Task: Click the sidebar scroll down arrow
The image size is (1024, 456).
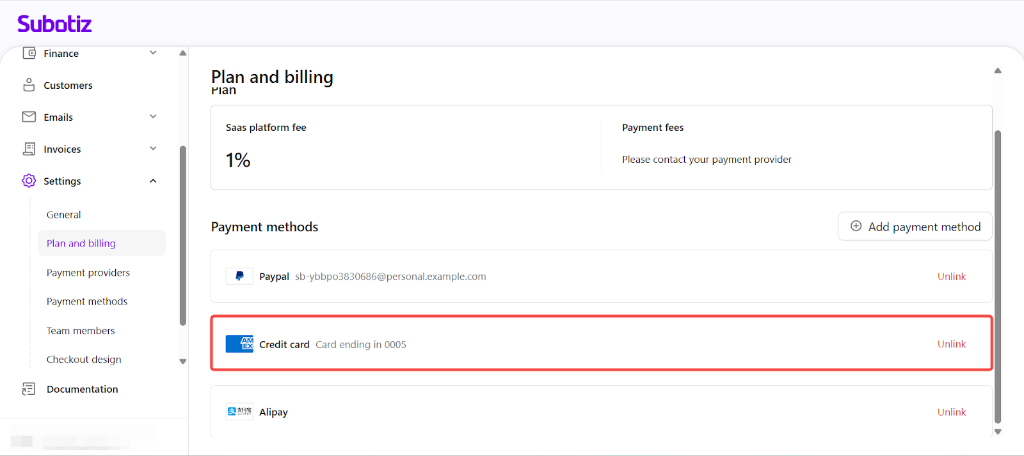Action: click(x=183, y=361)
